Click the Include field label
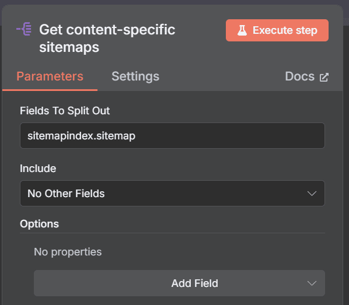 tap(38, 169)
